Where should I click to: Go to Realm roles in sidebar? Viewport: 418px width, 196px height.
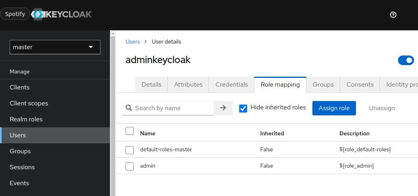(x=26, y=119)
